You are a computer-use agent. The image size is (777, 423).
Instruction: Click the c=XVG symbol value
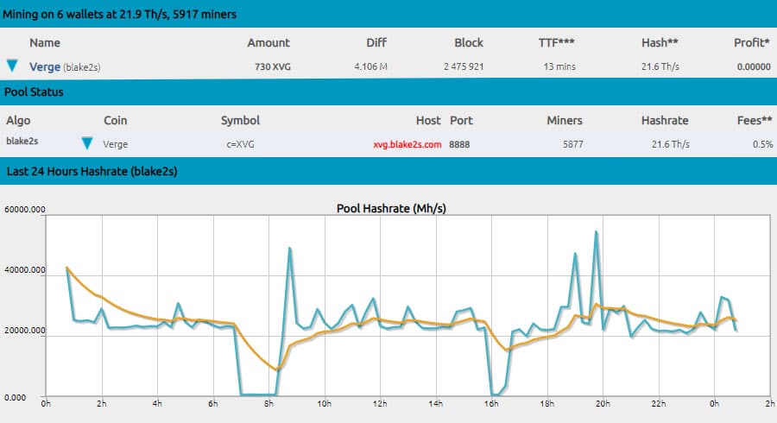pyautogui.click(x=238, y=144)
